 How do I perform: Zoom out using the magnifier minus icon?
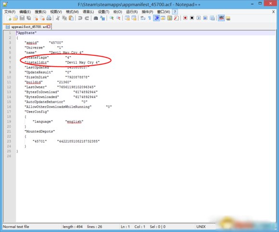(118, 18)
